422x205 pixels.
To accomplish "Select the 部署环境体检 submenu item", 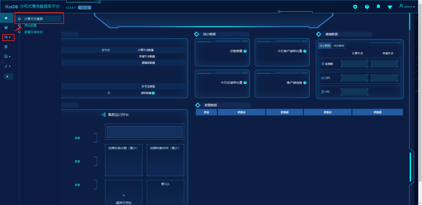I will [34, 32].
